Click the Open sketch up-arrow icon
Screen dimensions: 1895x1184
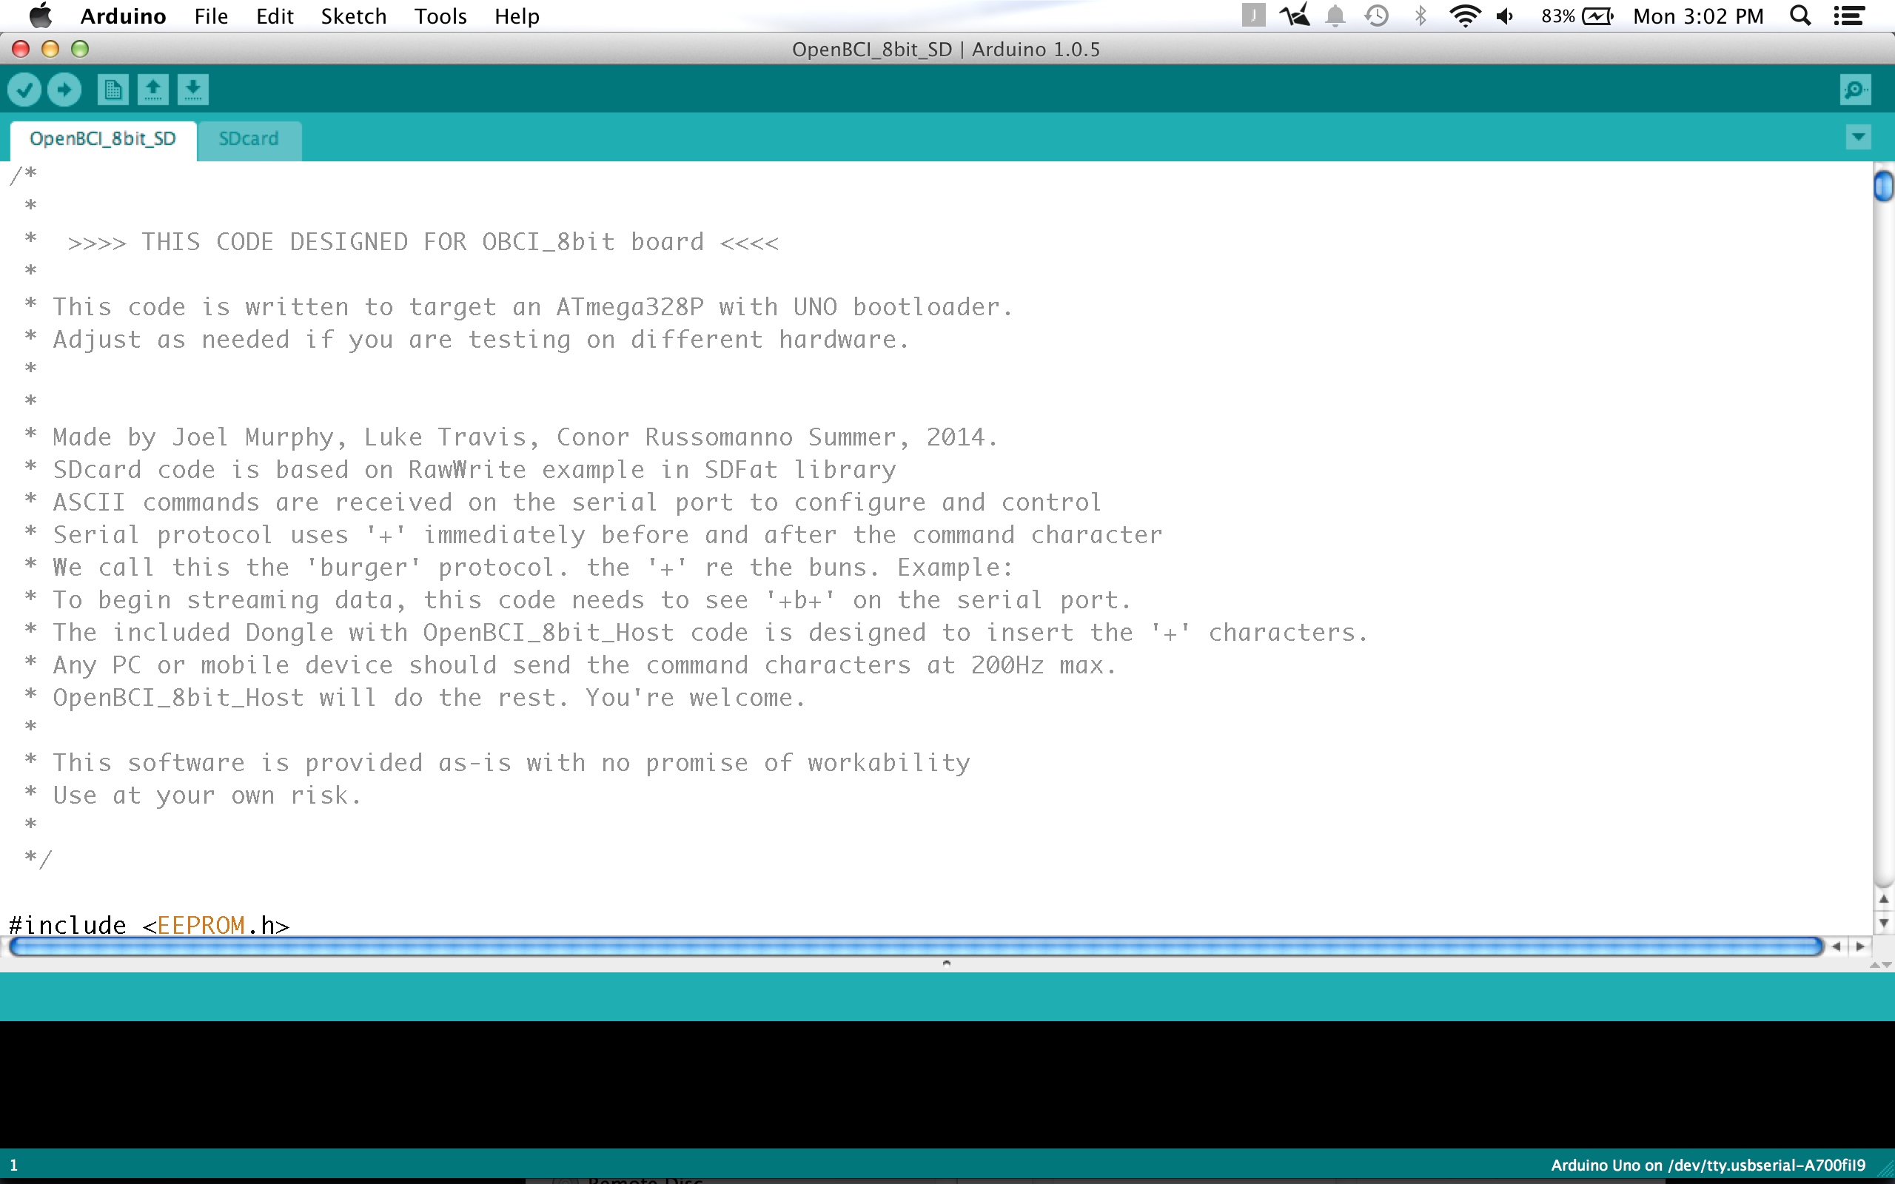tap(153, 90)
